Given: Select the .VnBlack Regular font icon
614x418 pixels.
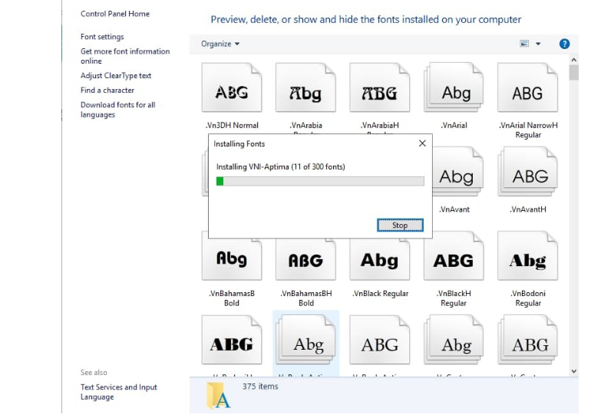Looking at the screenshot, I should point(379,259).
